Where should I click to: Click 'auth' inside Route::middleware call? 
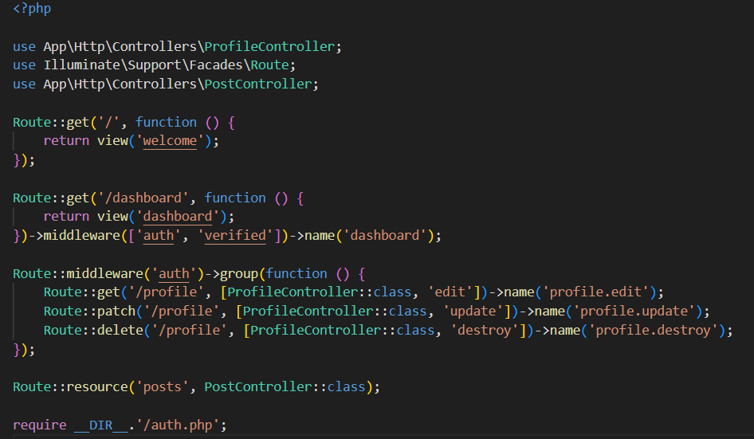click(x=174, y=273)
